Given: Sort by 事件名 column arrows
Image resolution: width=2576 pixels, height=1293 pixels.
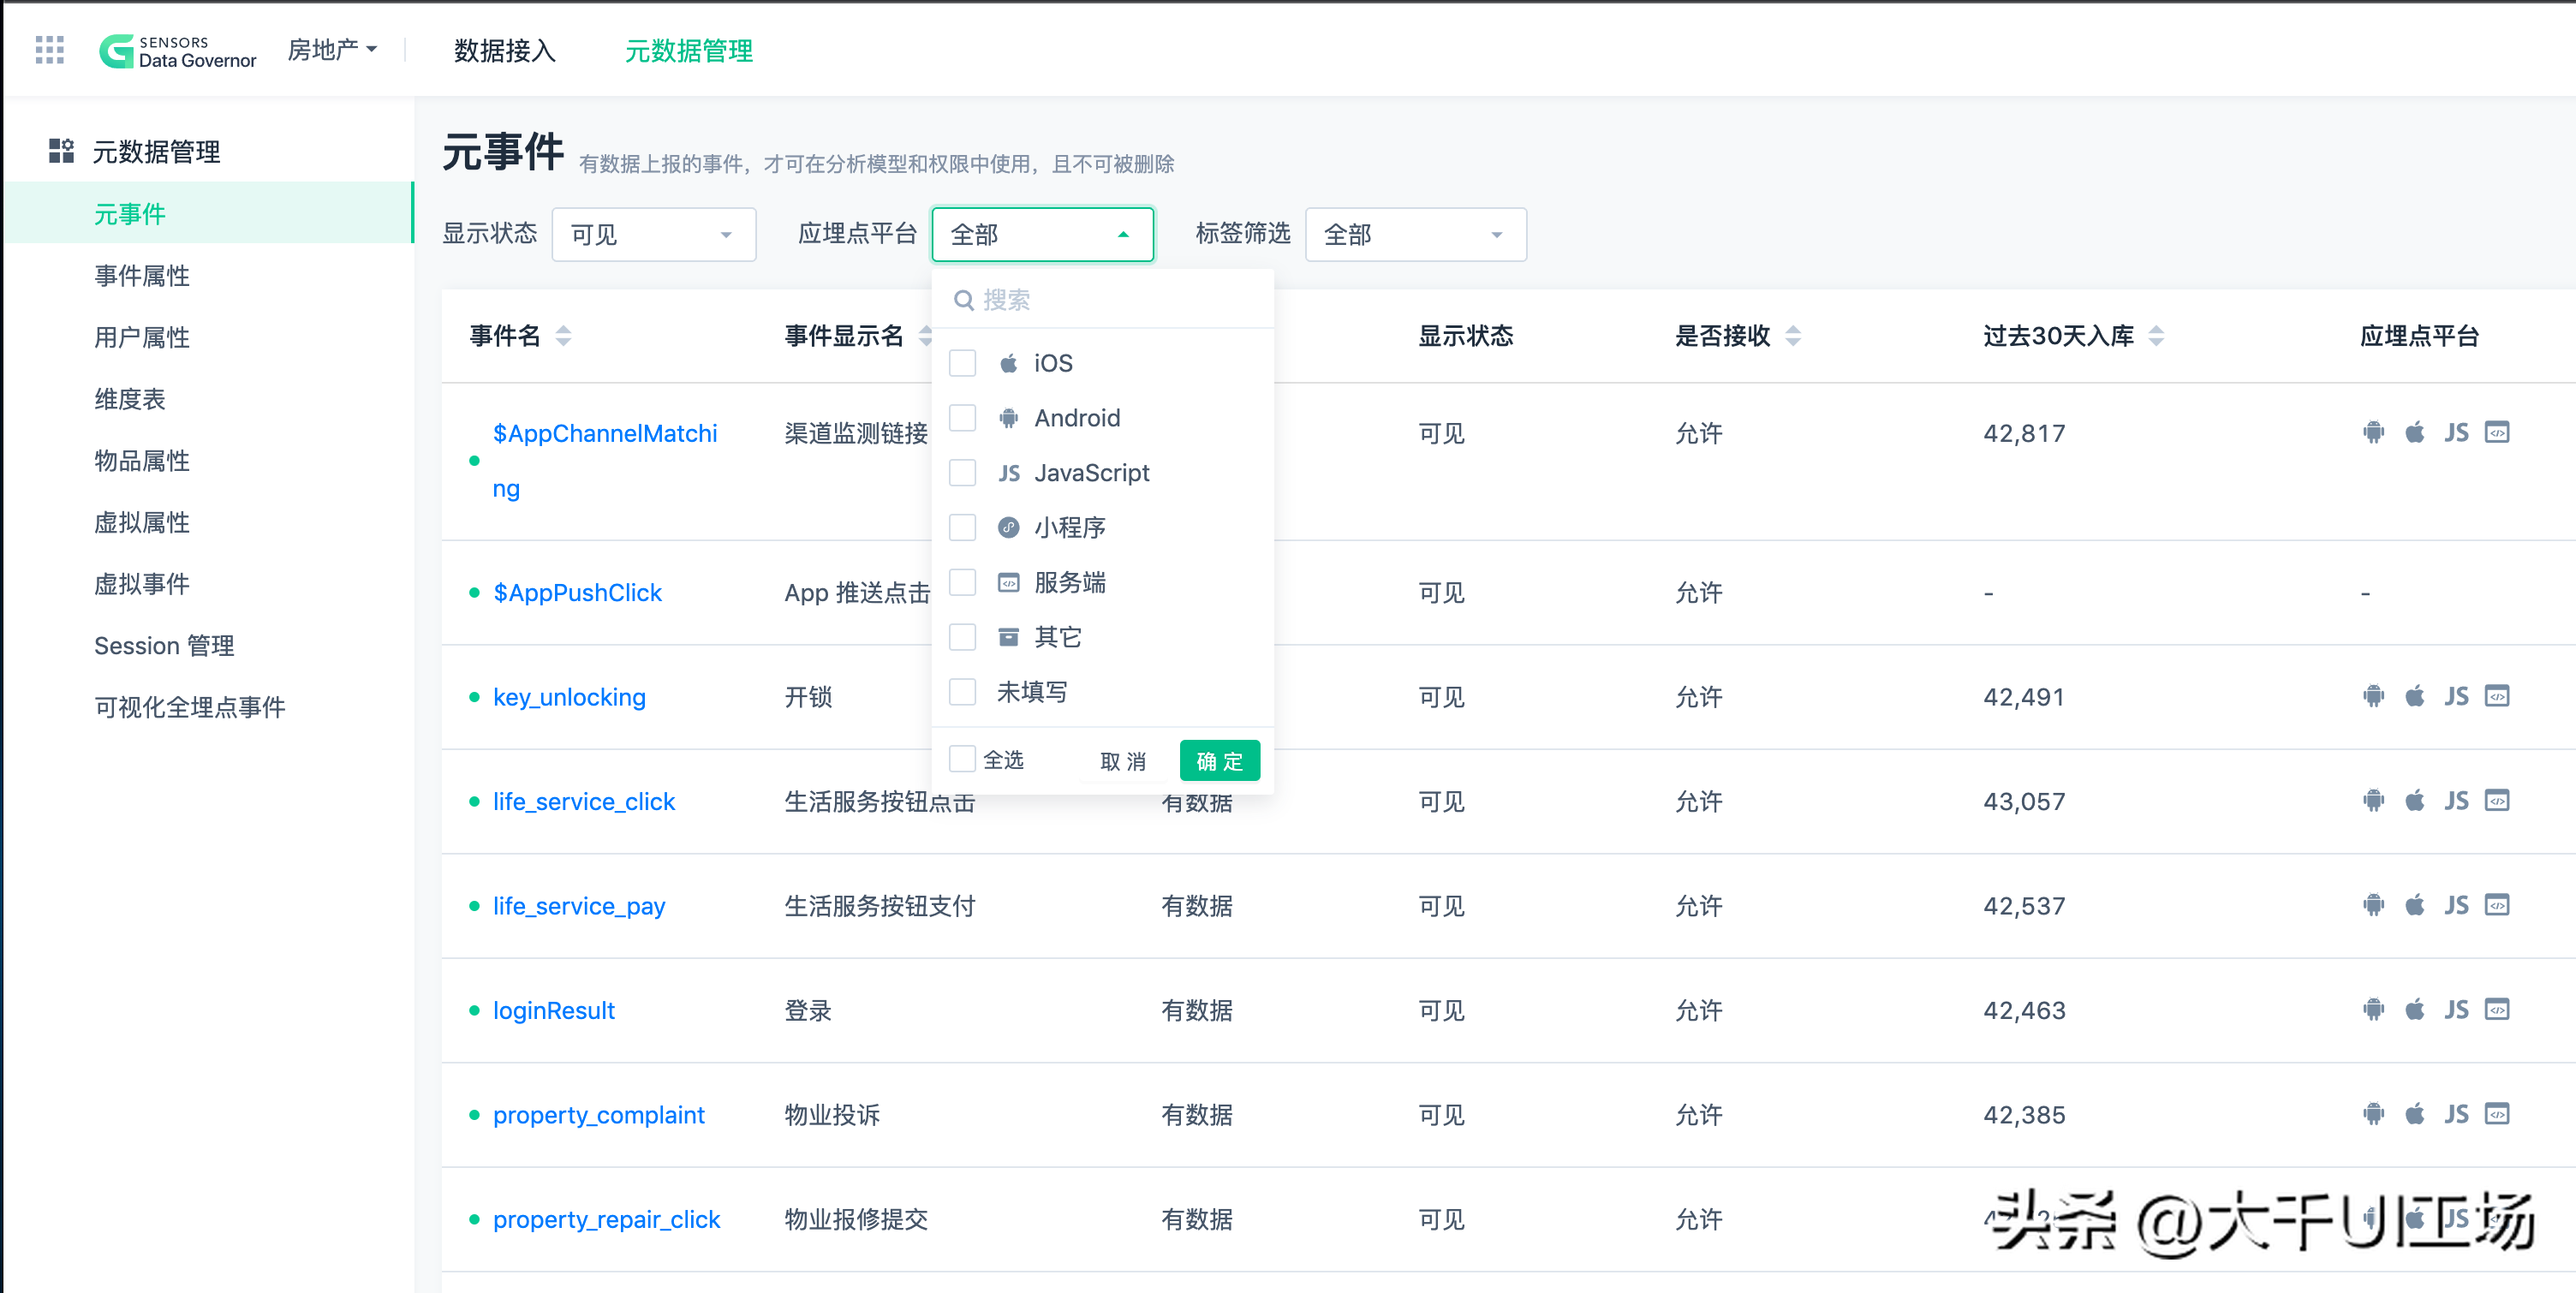Looking at the screenshot, I should coord(563,336).
